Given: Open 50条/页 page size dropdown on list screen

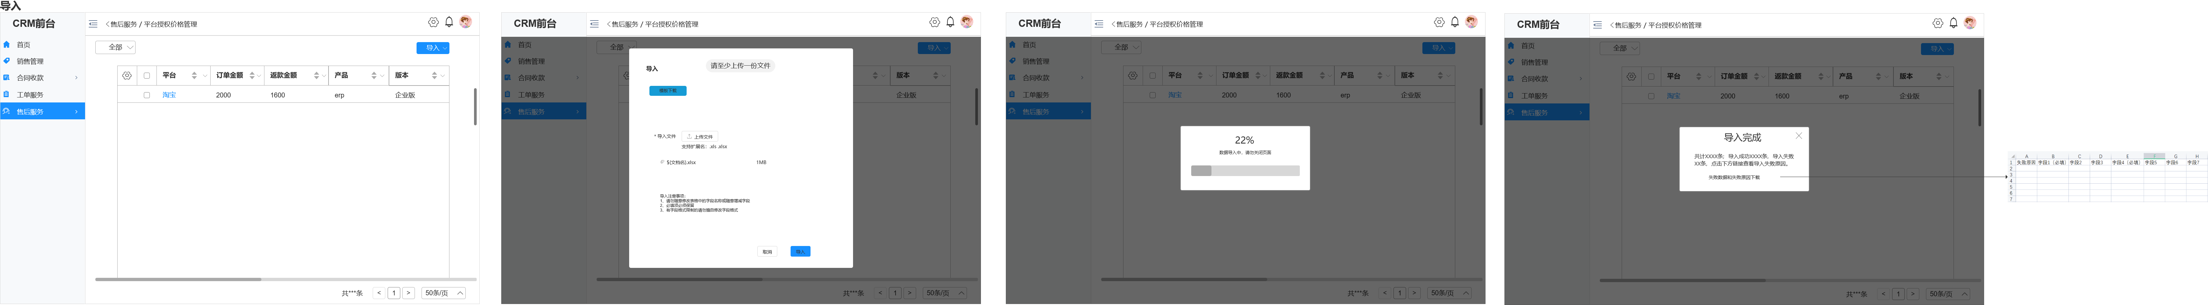Looking at the screenshot, I should pyautogui.click(x=444, y=293).
